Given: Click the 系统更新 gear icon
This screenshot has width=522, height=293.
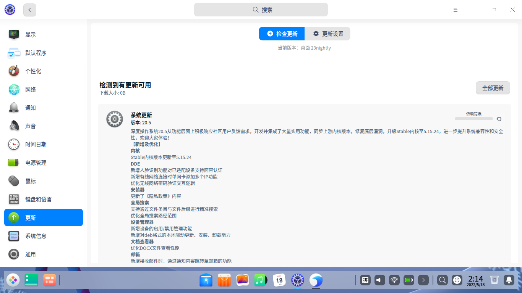Looking at the screenshot, I should pyautogui.click(x=115, y=119).
